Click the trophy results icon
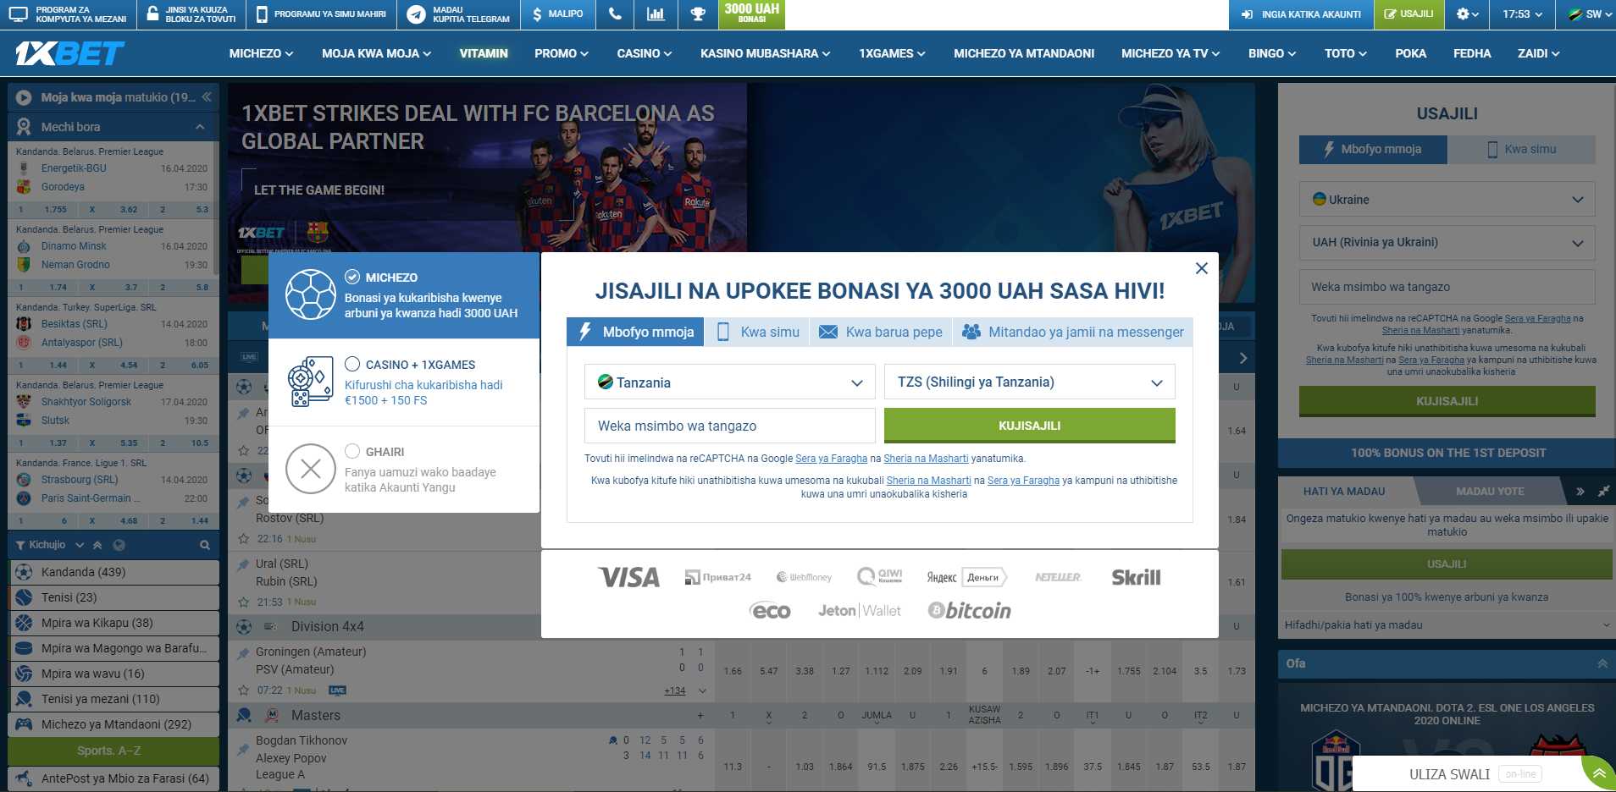 (x=698, y=14)
